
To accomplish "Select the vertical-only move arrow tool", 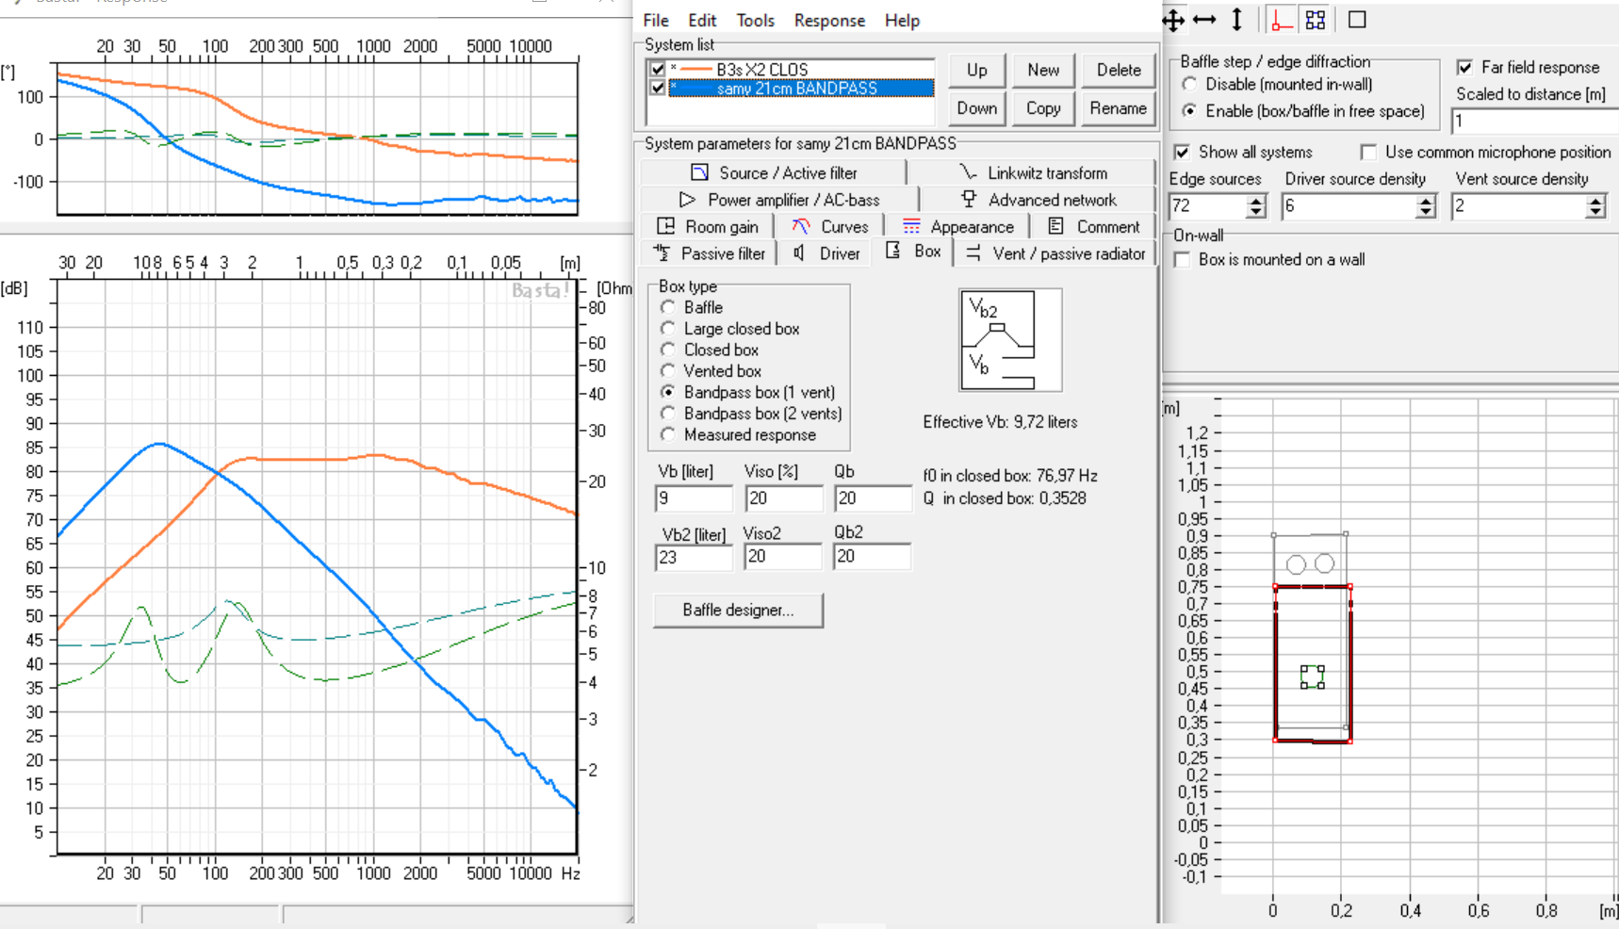I will [x=1237, y=20].
